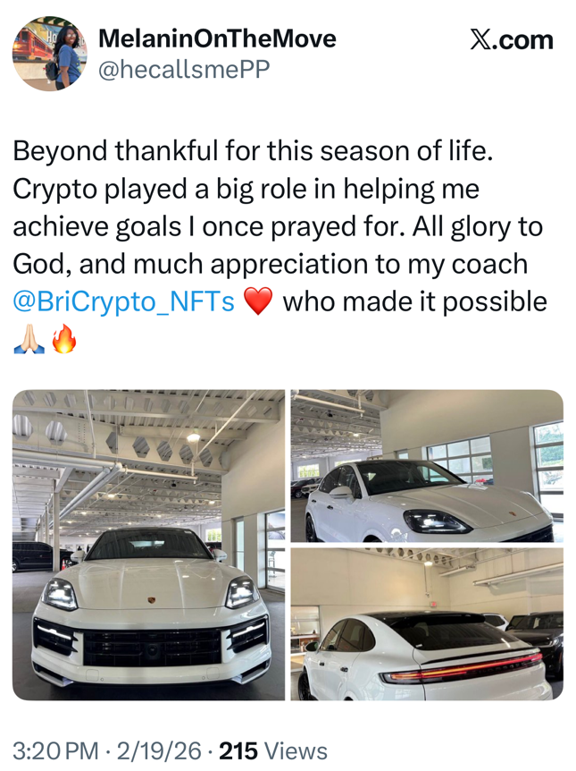Click the red taillight strip in rear photo

(x=464, y=665)
